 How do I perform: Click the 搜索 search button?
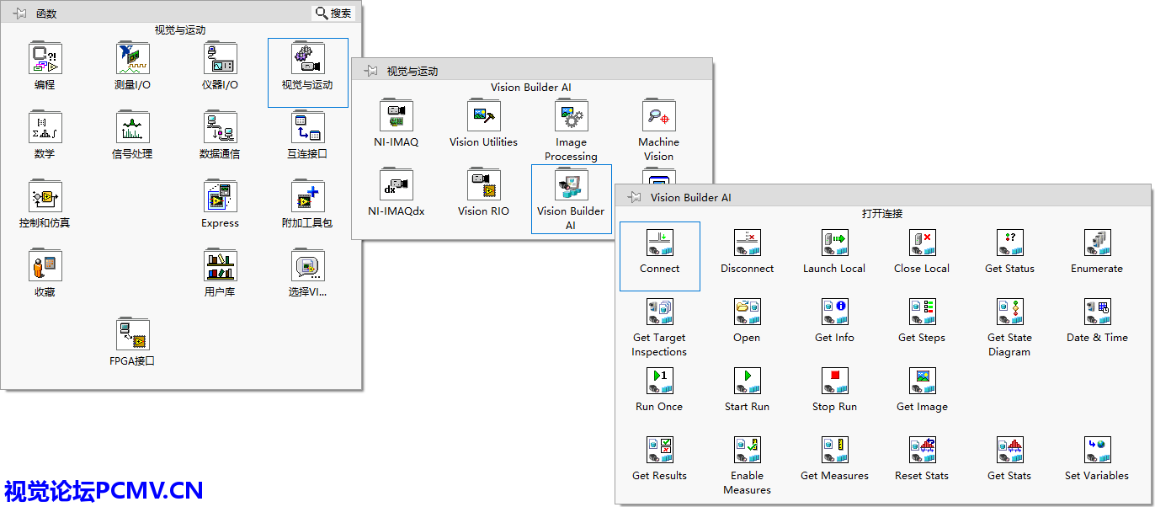pyautogui.click(x=333, y=13)
